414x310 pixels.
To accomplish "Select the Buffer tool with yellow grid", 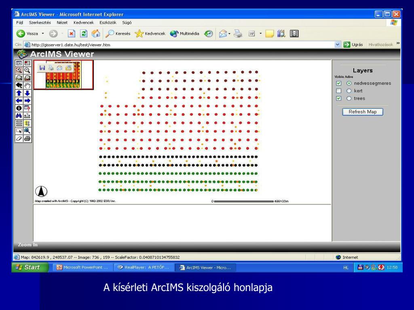I will 27,124.
